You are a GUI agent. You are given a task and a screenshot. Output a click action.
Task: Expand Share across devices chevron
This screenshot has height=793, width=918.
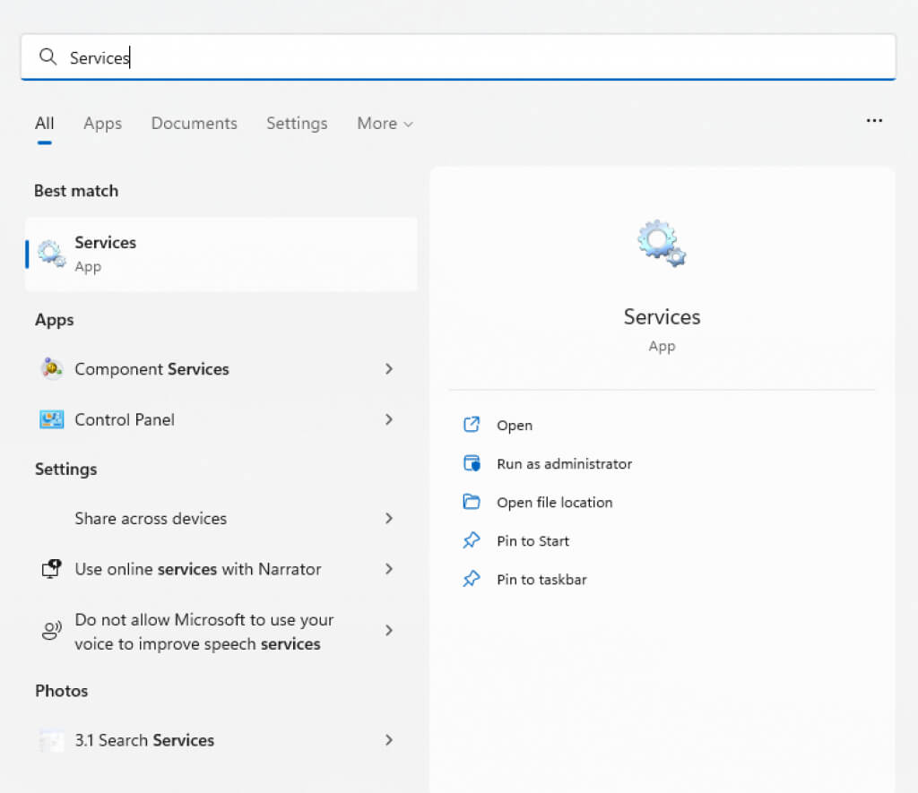click(x=388, y=518)
